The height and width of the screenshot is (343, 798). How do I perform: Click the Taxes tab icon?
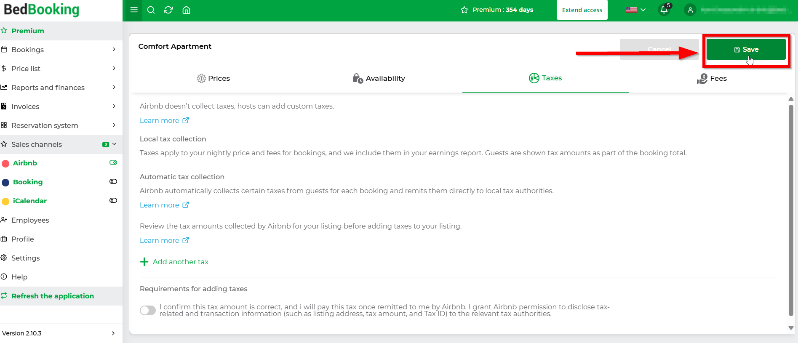point(534,78)
